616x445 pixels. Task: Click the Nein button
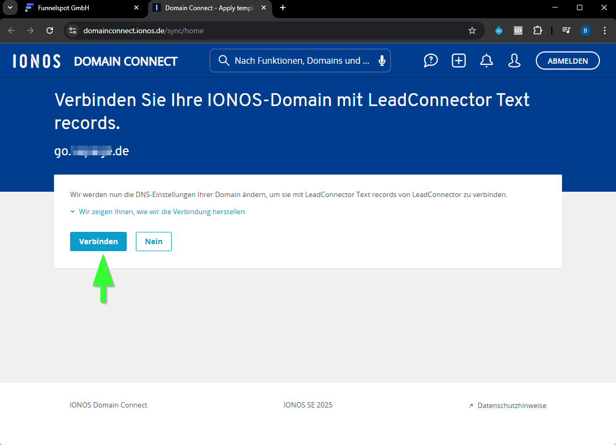pos(153,241)
